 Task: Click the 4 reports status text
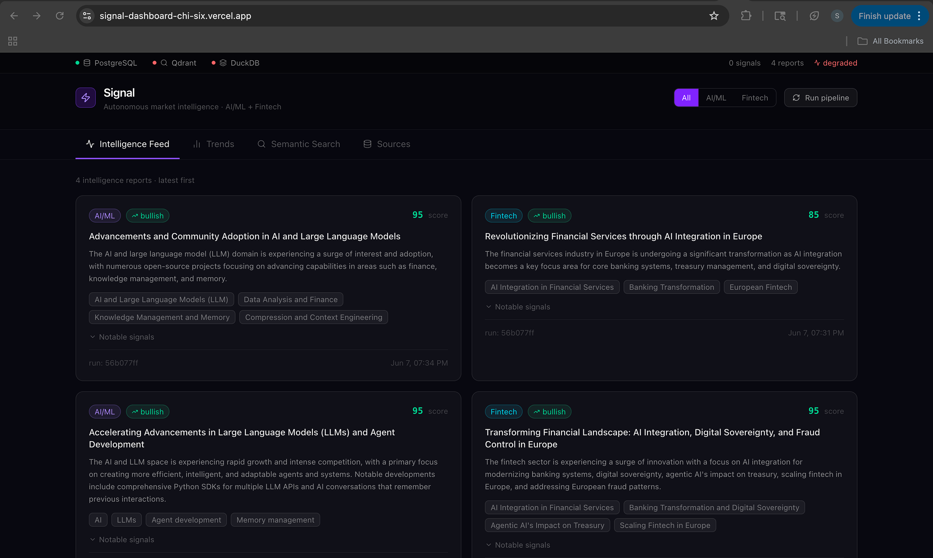tap(787, 63)
